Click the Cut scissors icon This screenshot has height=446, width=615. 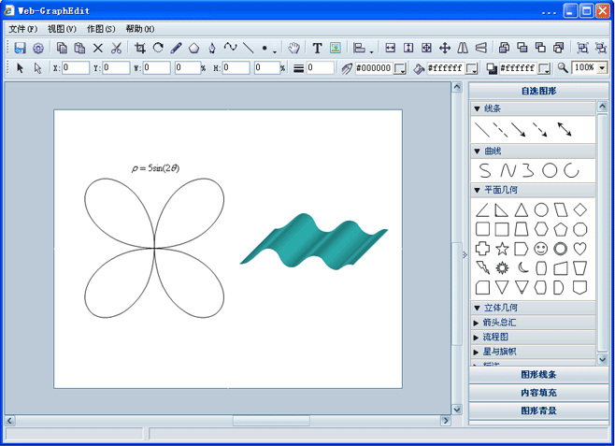[116, 48]
